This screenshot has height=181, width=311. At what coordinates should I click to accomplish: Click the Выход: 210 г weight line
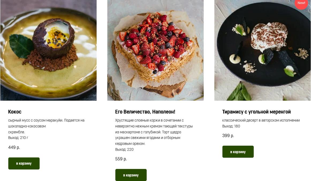[x=18, y=138]
